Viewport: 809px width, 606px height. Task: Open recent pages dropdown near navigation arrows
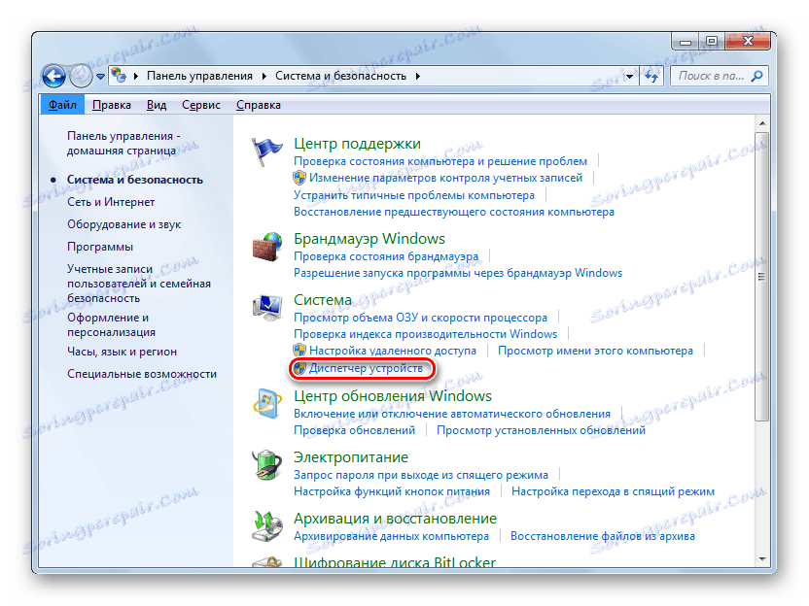pyautogui.click(x=100, y=75)
